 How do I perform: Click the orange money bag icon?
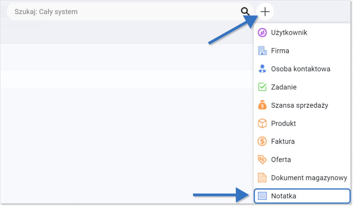[x=262, y=105]
